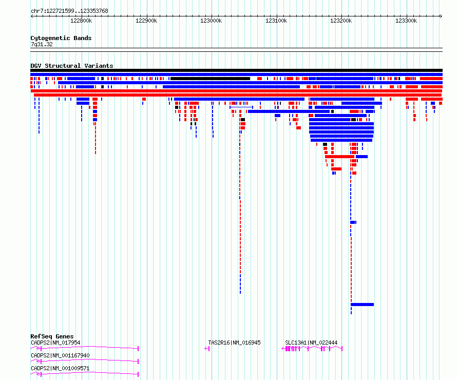
Task: Click the upper full-width red variant bar
Action: coord(236,91)
